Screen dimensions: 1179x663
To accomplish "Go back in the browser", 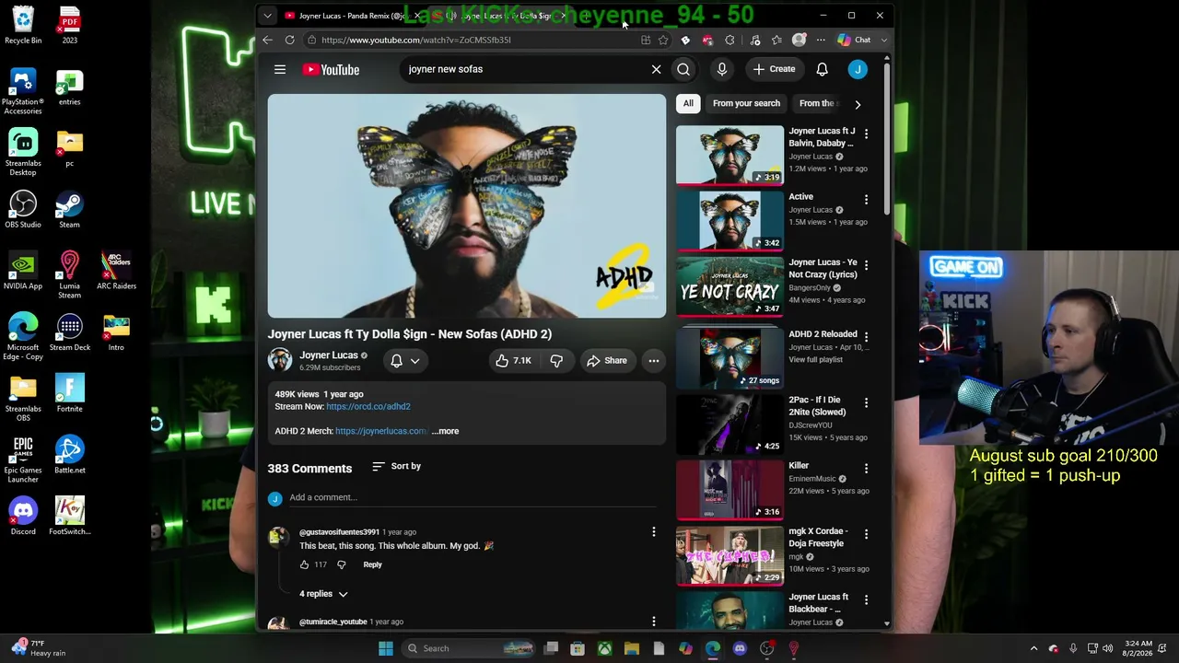I will click(x=267, y=40).
